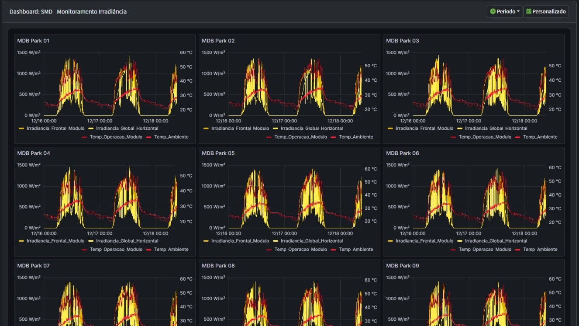The height and width of the screenshot is (326, 579).
Task: Click the dashboard title SMD - Monitoramento Irradiância
Action: (x=68, y=12)
